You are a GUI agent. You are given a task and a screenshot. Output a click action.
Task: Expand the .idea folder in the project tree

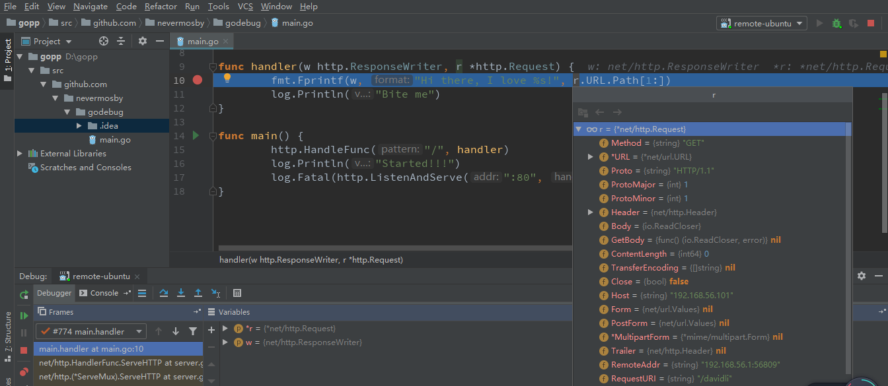[x=79, y=125]
